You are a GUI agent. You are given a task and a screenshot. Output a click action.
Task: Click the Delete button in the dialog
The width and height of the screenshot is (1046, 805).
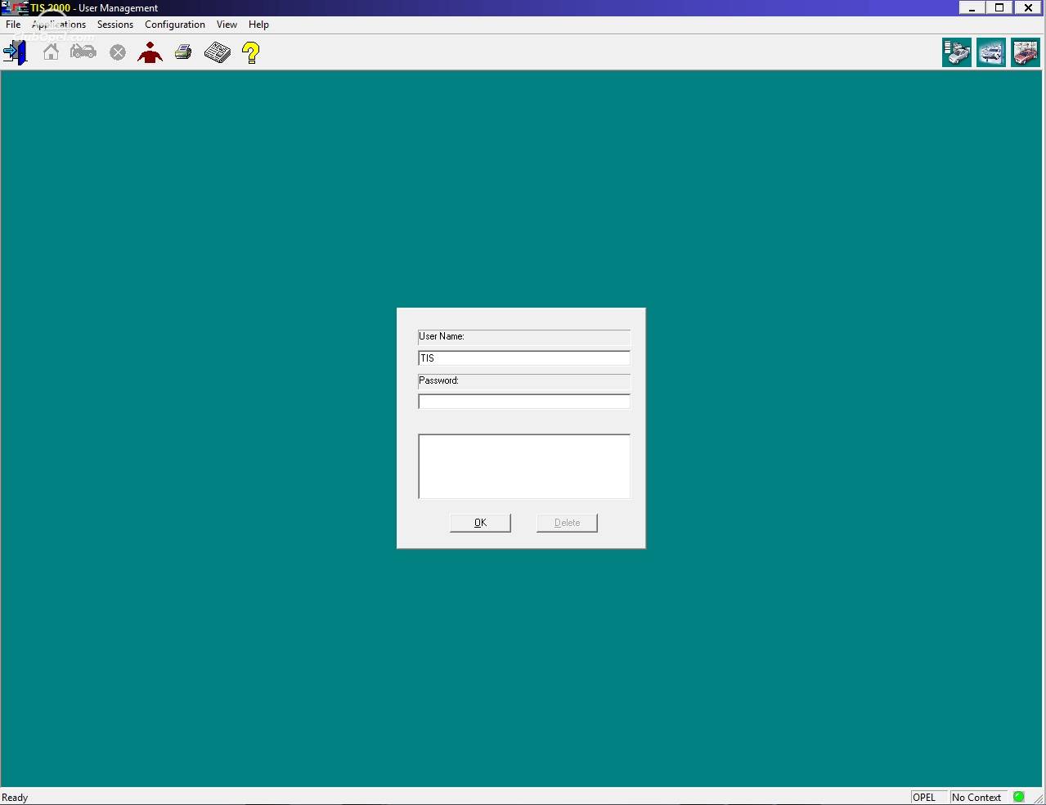click(x=567, y=523)
